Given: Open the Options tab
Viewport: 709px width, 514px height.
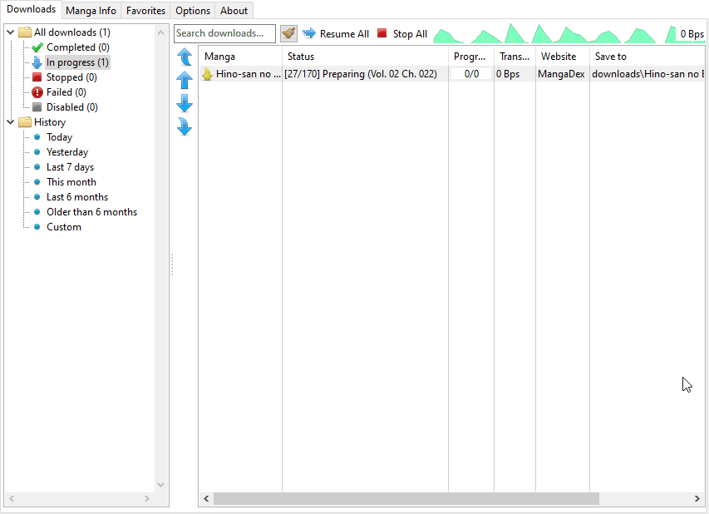Looking at the screenshot, I should pos(193,11).
